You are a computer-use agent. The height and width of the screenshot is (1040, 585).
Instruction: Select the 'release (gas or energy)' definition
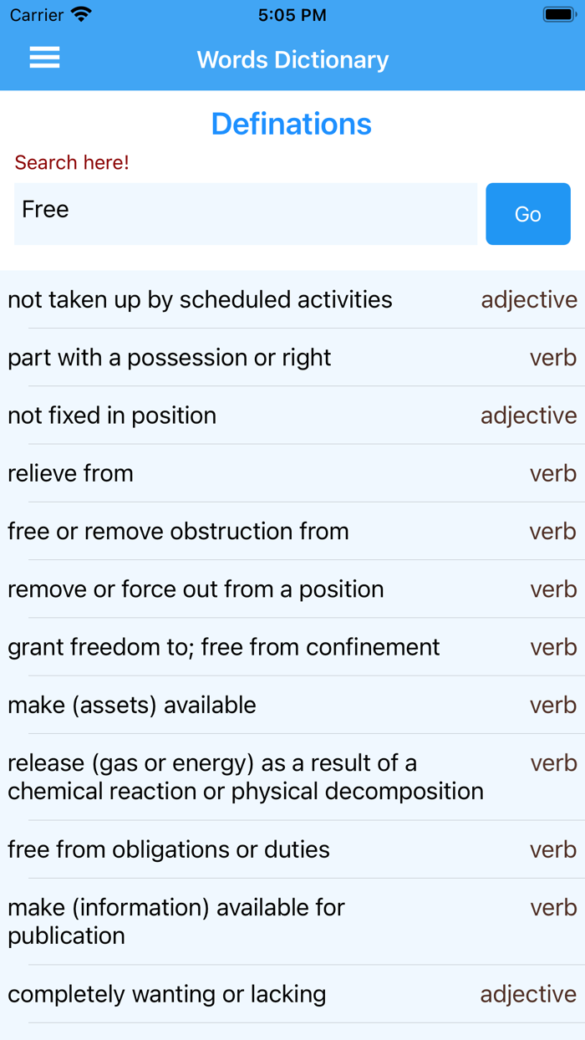point(245,777)
